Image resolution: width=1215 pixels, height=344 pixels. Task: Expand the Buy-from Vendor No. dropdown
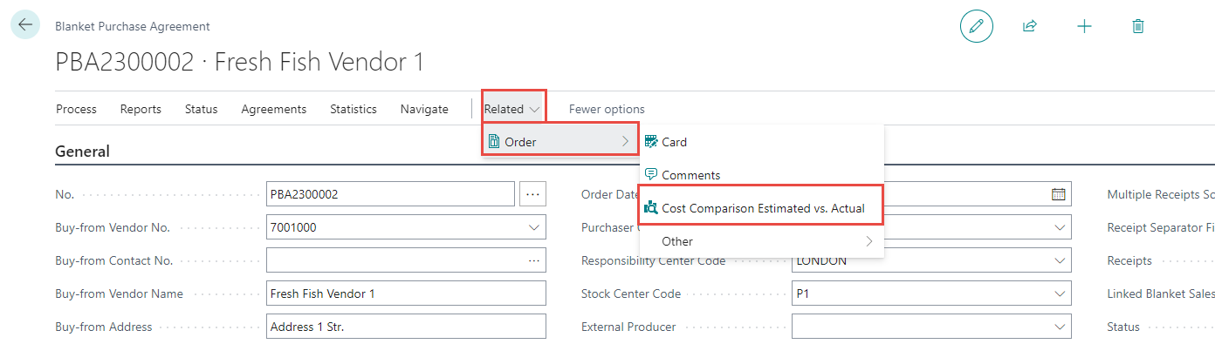pos(533,227)
